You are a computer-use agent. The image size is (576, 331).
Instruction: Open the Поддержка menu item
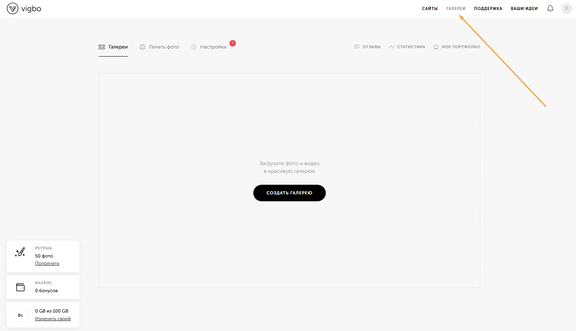point(488,8)
